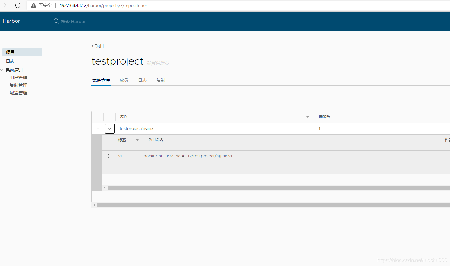
Task: Collapse the testproject/nginx row chevron
Action: pos(110,129)
